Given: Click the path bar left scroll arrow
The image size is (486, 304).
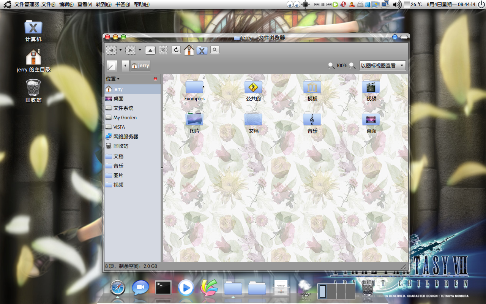Looking at the screenshot, I should [x=126, y=65].
